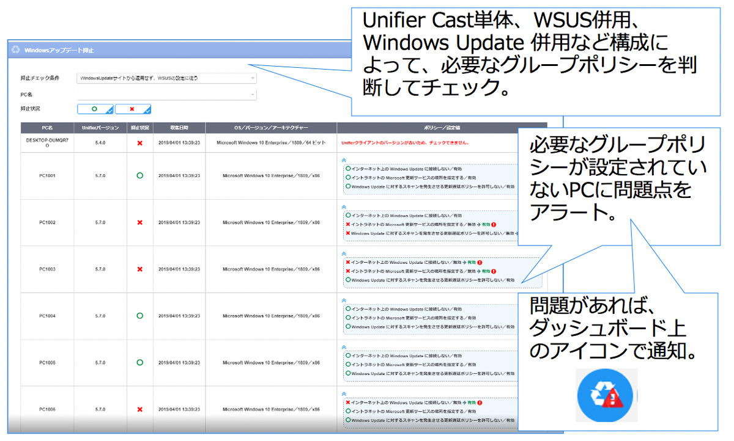The image size is (734, 441).
Task: Click green circle on PC1001 インターネット policy line
Action: tap(348, 168)
